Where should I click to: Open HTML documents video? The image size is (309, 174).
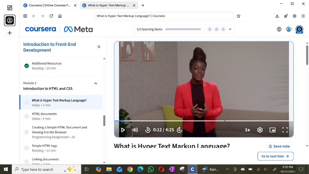(x=61, y=116)
